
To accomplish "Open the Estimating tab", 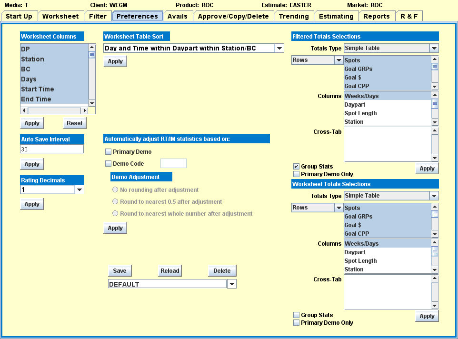I will (336, 16).
